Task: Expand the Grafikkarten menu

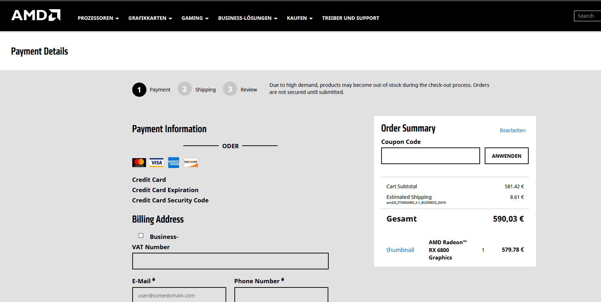Action: tap(150, 18)
